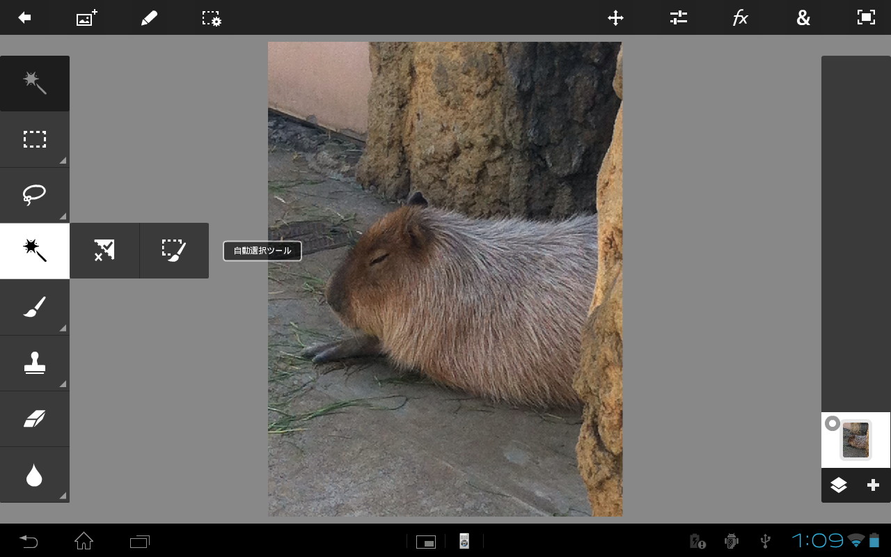Open the Adjustments sliders menu
This screenshot has width=891, height=557.
(x=678, y=18)
